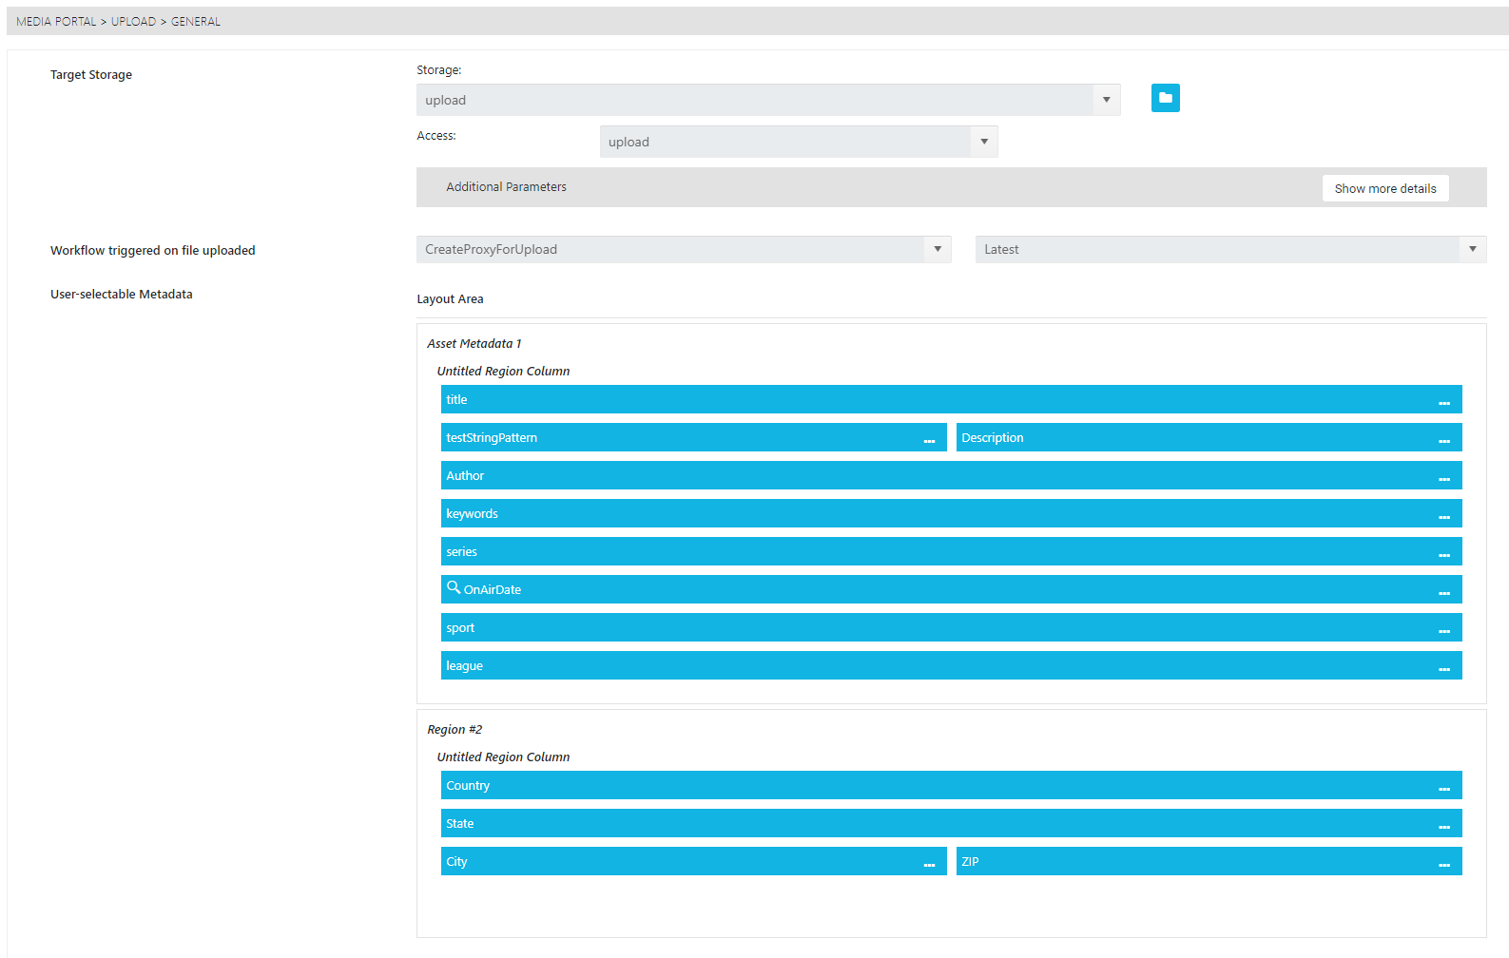1509x958 pixels.
Task: Click the testStringPattern field options icon
Action: click(928, 439)
